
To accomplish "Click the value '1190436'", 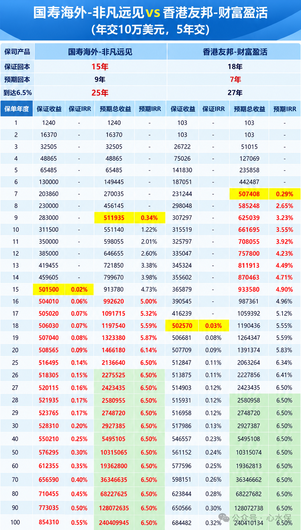I will point(249,326).
